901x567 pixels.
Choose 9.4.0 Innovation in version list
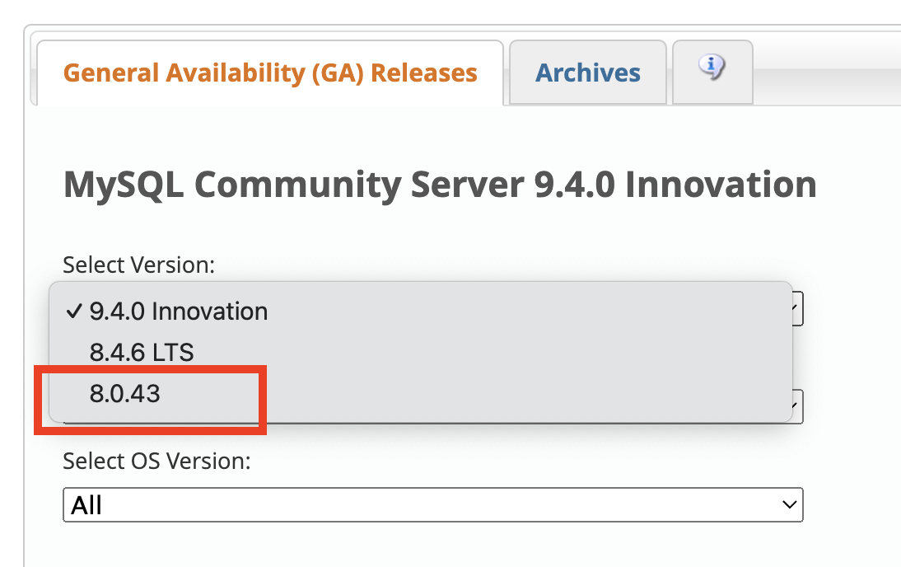pos(421,311)
